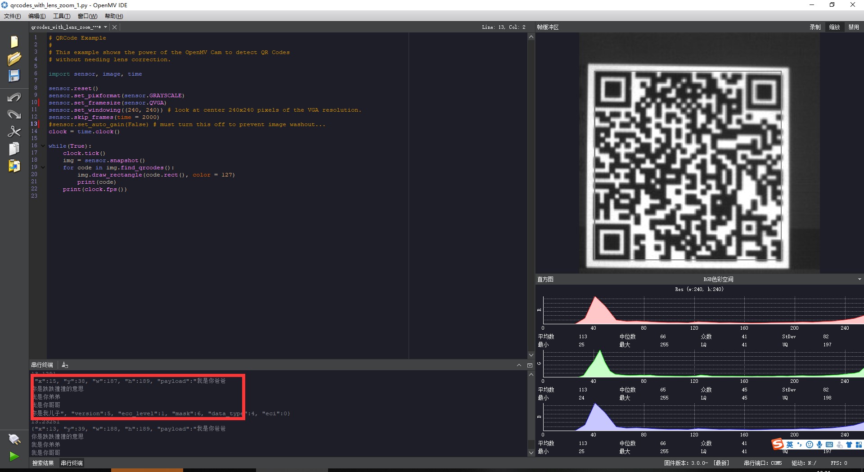Viewport: 864px width, 472px height.
Task: Click terminal scrollbar down arrow
Action: point(531,453)
